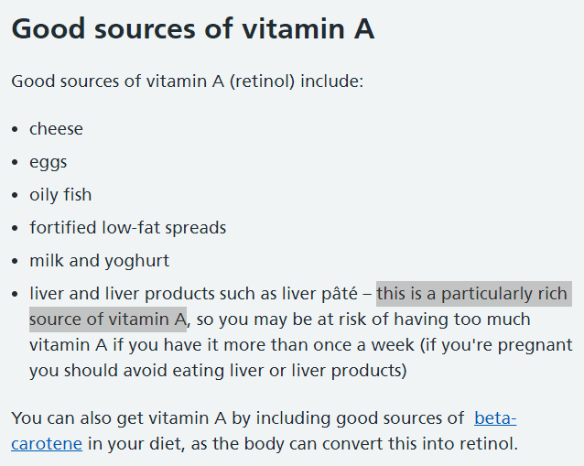Select the "cheese" list item
Image resolution: width=584 pixels, height=466 pixels.
(56, 129)
